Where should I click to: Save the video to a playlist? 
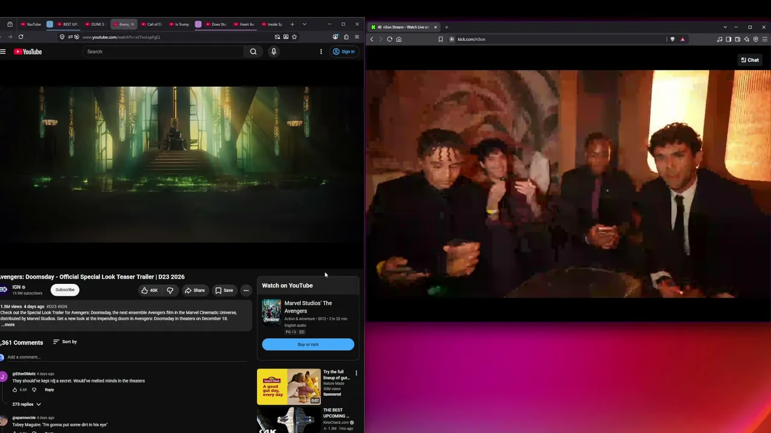224,290
